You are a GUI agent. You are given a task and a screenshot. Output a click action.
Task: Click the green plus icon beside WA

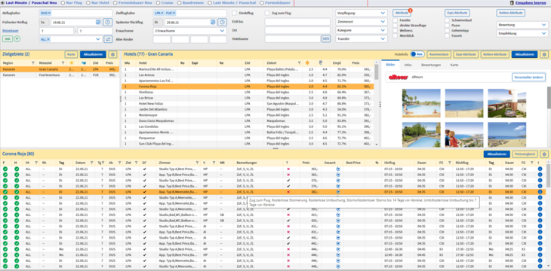[x=17, y=39]
